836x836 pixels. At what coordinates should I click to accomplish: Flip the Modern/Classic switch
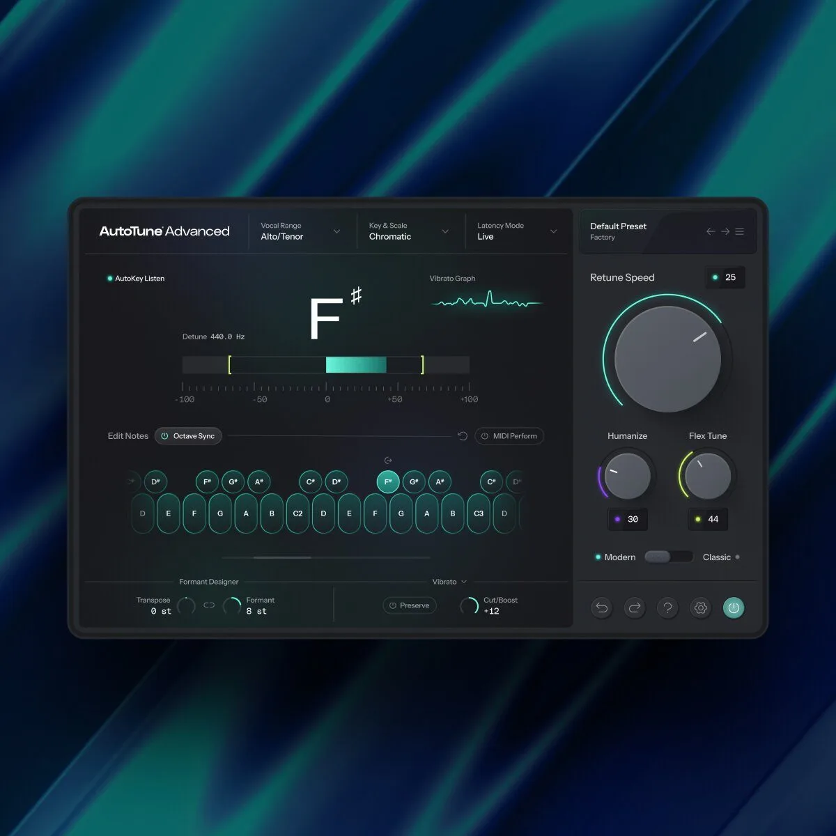(x=669, y=557)
